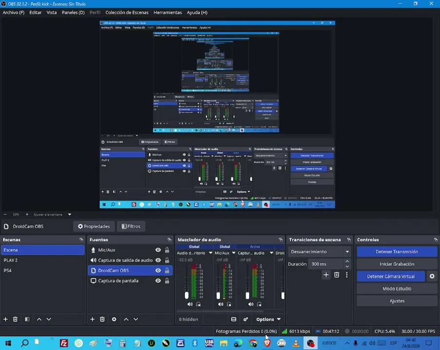440x350 pixels.
Task: Toggle visibility of Captura de salida de audio
Action: (x=158, y=260)
